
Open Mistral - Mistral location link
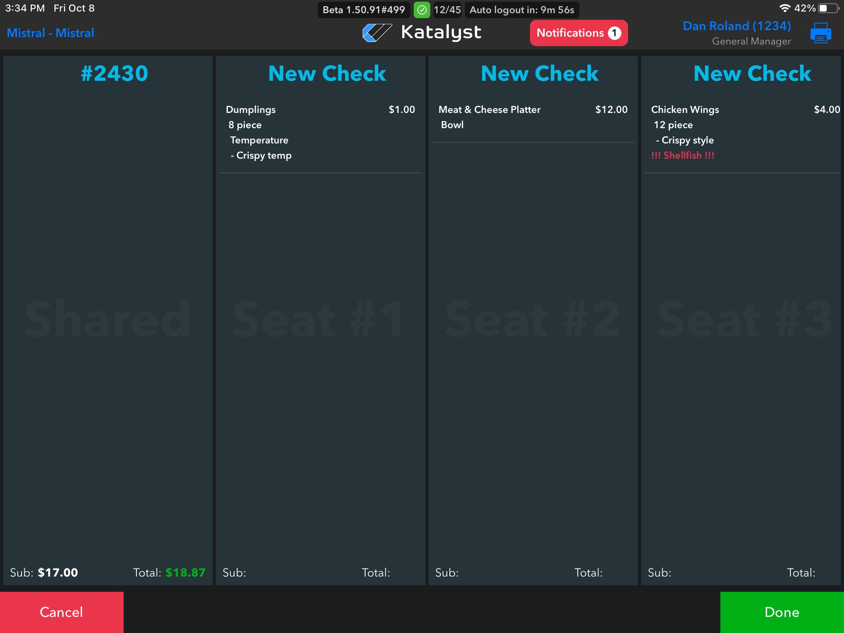tap(50, 33)
